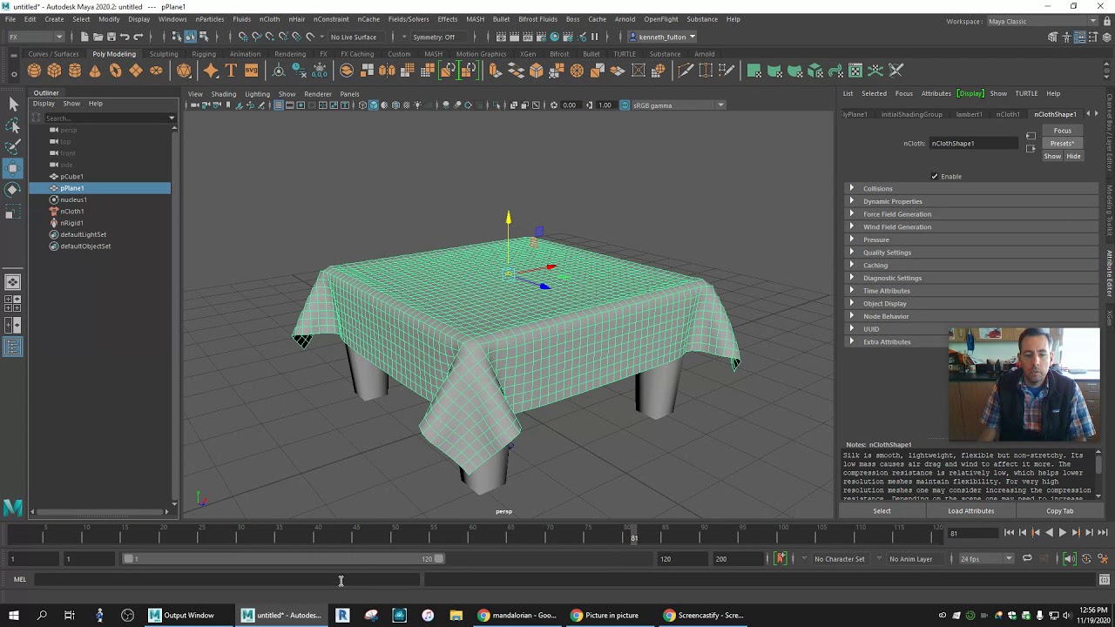The width and height of the screenshot is (1115, 627).
Task: Open the FX menu set dropdown
Action: 35,37
